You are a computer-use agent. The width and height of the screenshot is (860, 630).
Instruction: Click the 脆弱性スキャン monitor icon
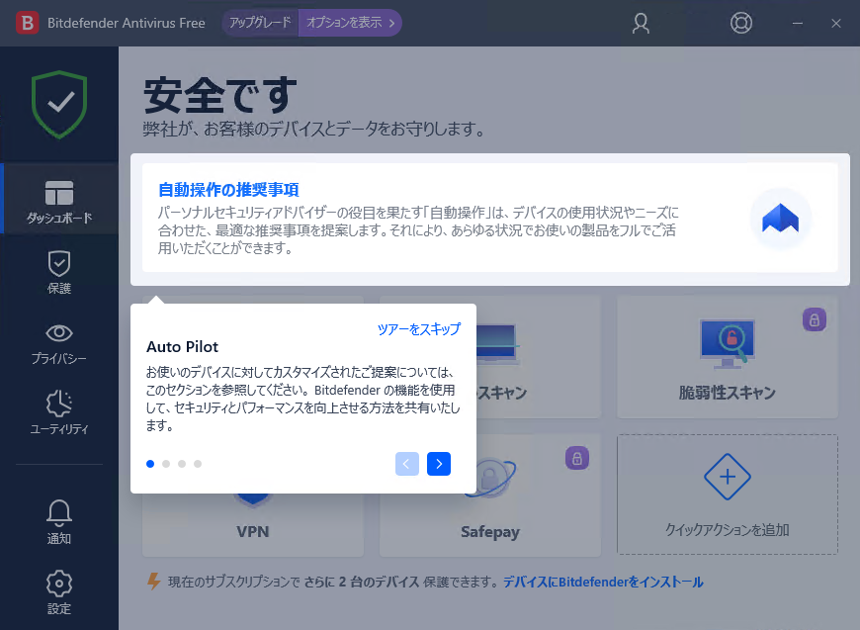[728, 344]
